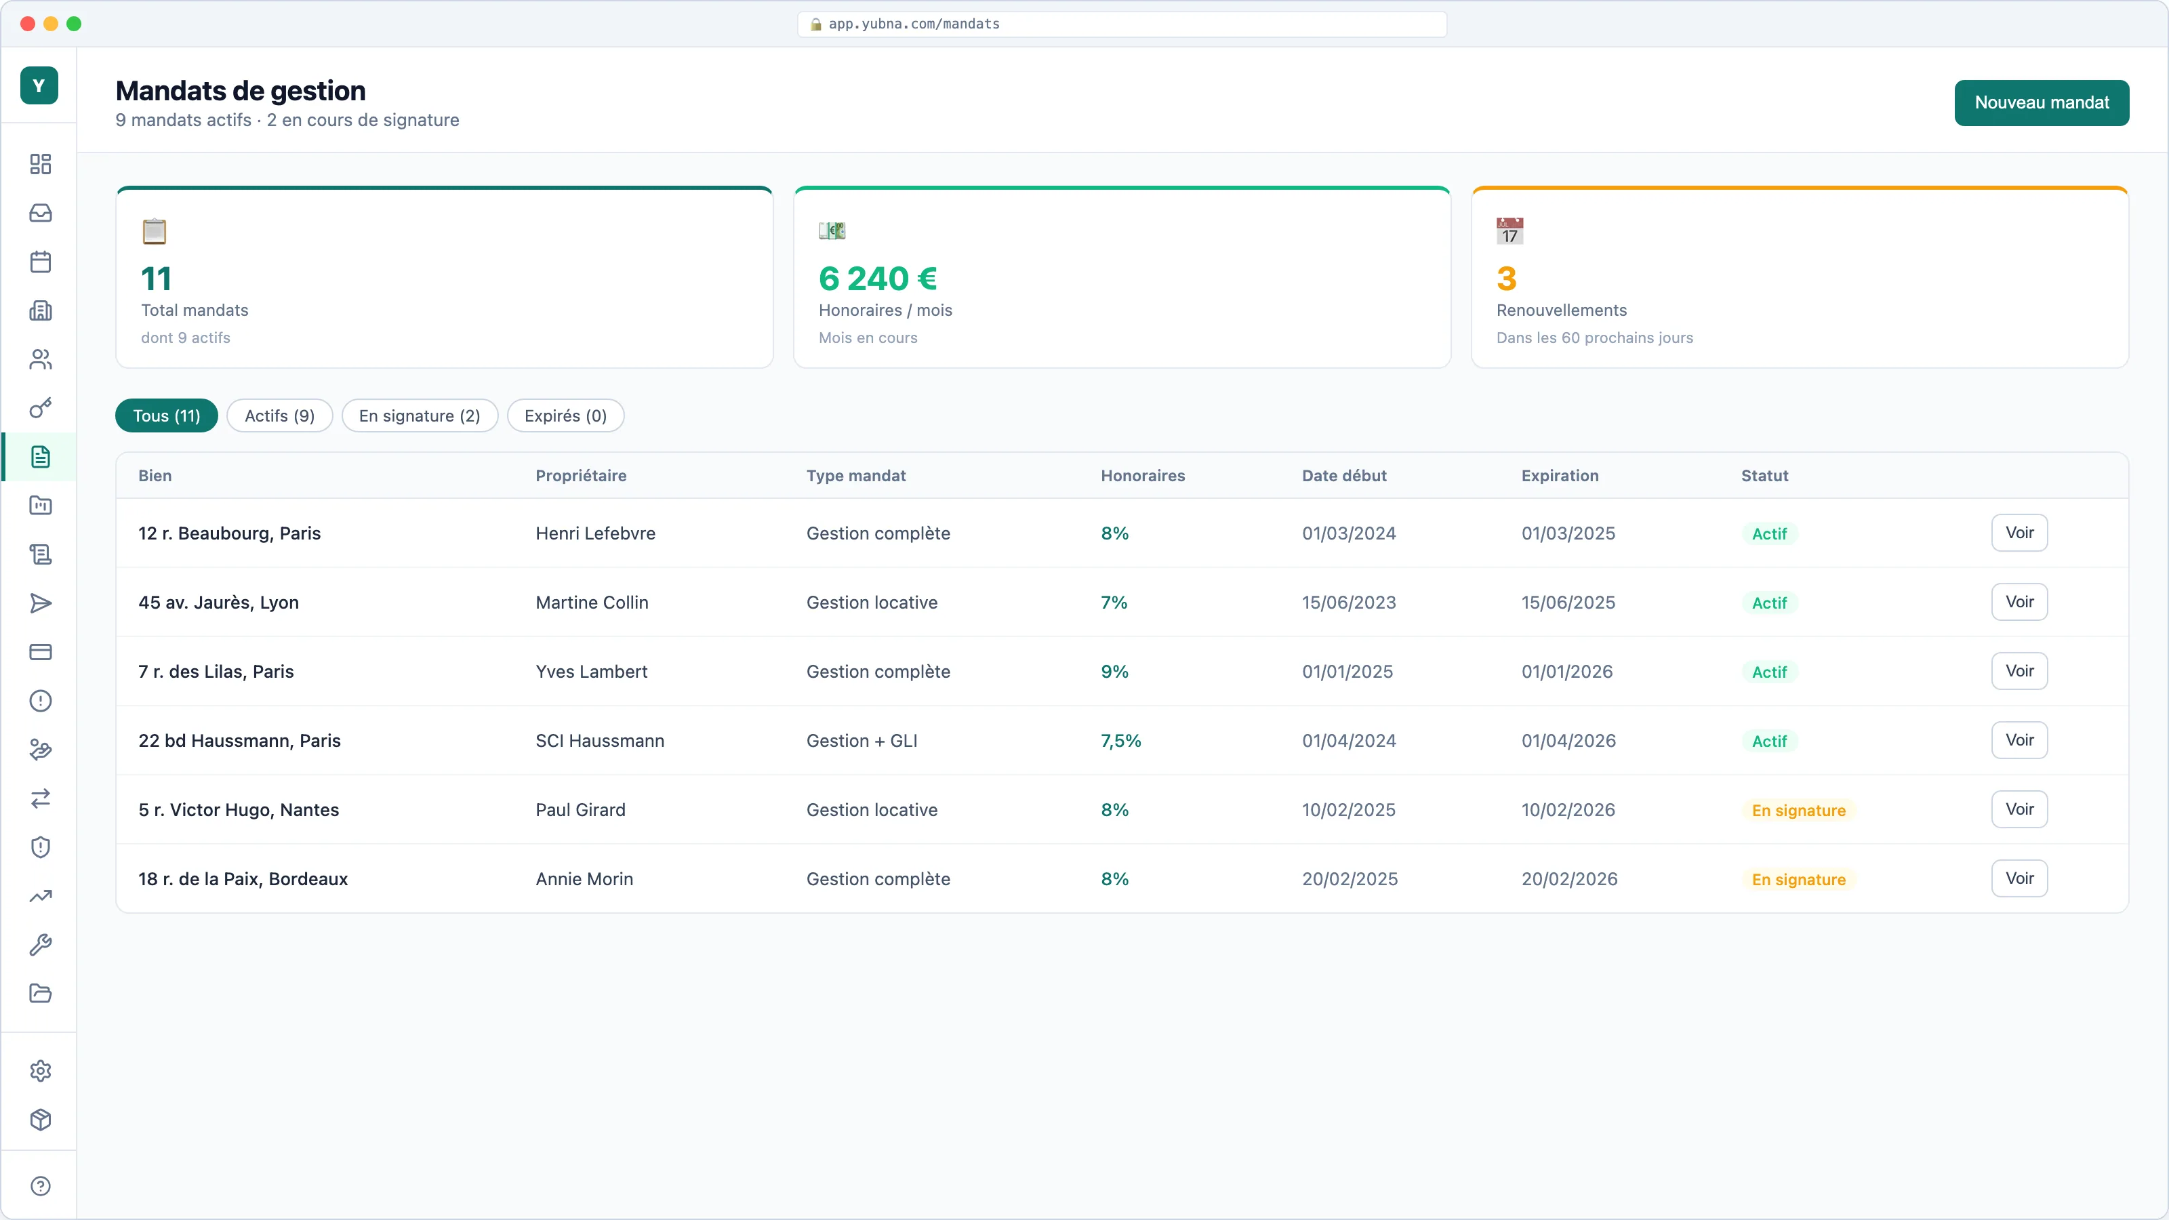This screenshot has width=2169, height=1220.
Task: Click the calendar icon on Renouvellements card
Action: [x=1509, y=230]
